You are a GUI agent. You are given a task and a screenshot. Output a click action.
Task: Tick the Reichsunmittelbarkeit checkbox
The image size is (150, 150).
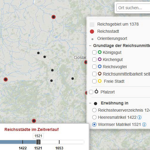coord(94,74)
